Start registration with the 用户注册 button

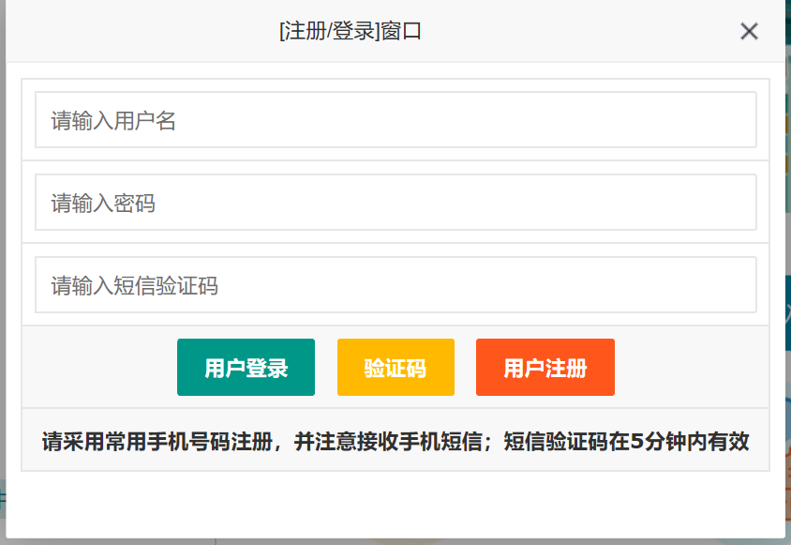545,367
